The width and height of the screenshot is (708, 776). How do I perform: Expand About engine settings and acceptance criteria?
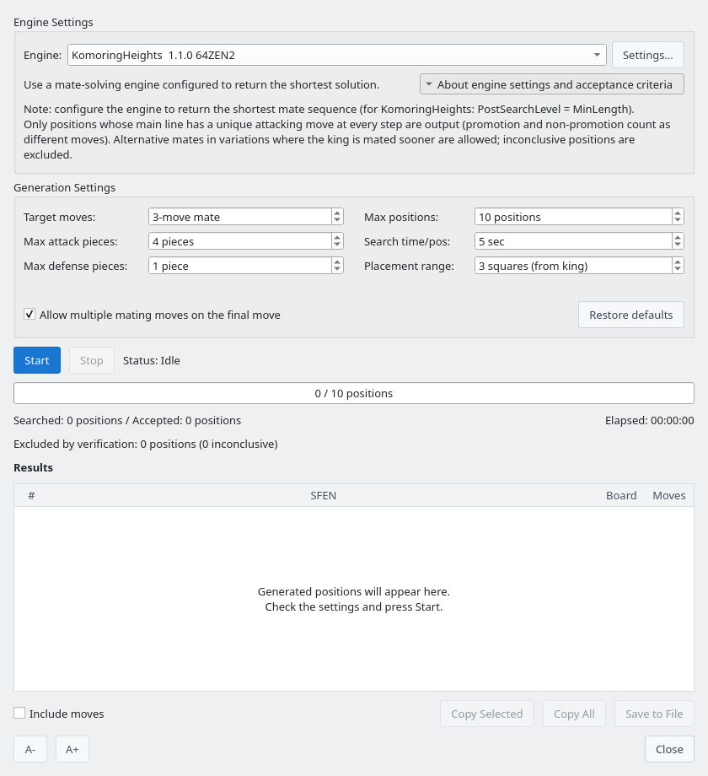(x=552, y=84)
